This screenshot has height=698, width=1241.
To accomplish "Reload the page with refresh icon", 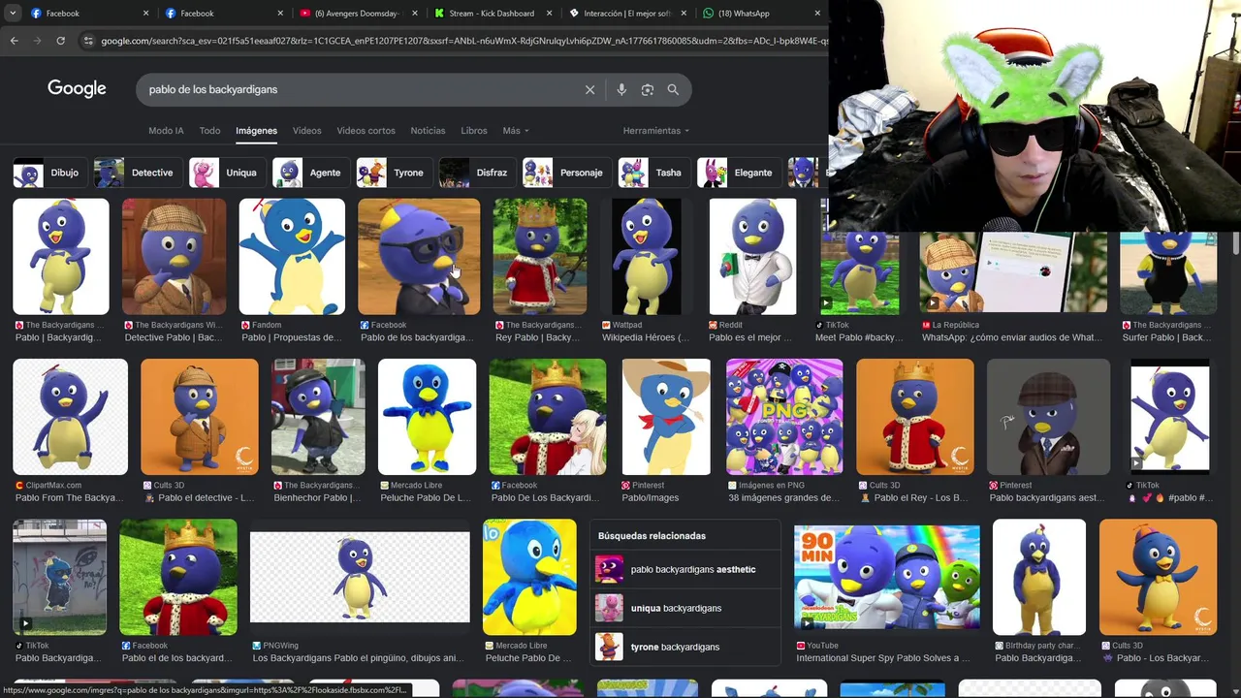I will pos(60,41).
